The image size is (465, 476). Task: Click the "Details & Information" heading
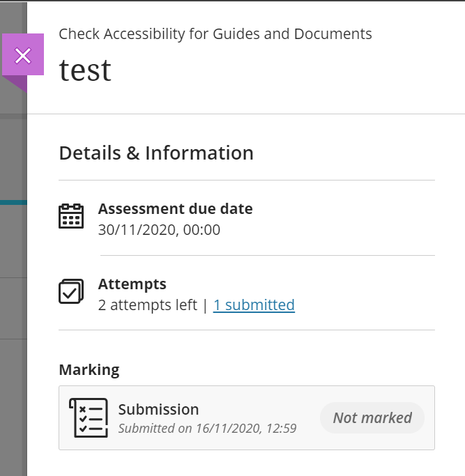(x=156, y=153)
